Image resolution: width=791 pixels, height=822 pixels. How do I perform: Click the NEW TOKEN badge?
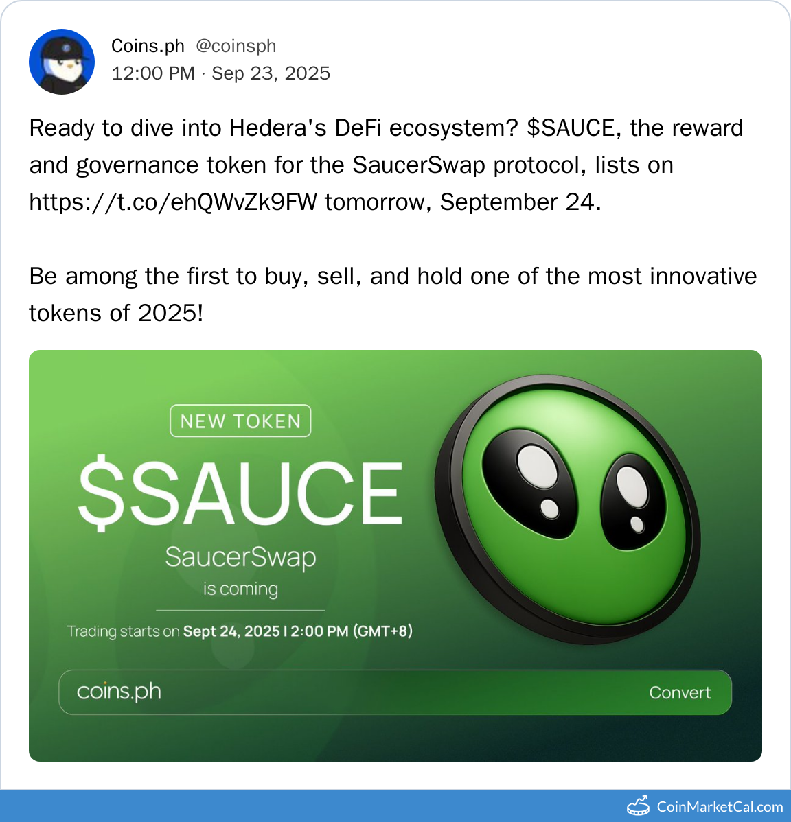coord(240,421)
